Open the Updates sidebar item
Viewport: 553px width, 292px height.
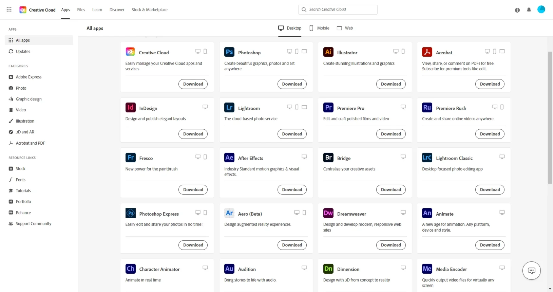(23, 52)
